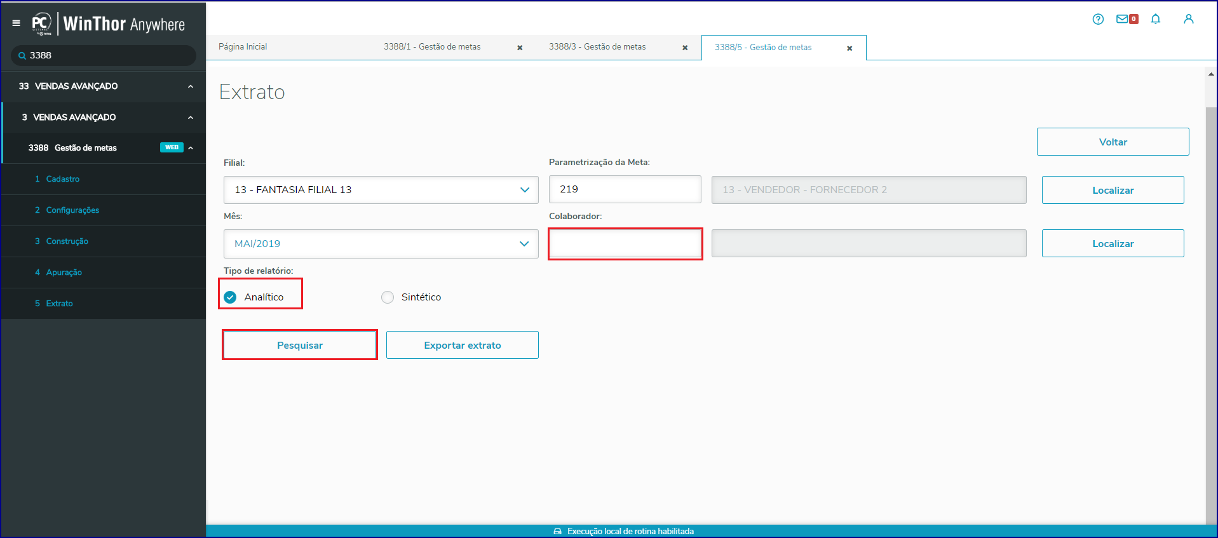
Task: Focus the Parametrização da Meta field 219
Action: click(x=625, y=189)
